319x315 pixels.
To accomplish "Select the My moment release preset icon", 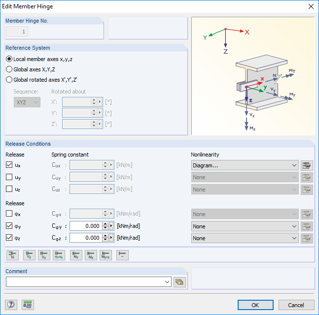I will 76,255.
